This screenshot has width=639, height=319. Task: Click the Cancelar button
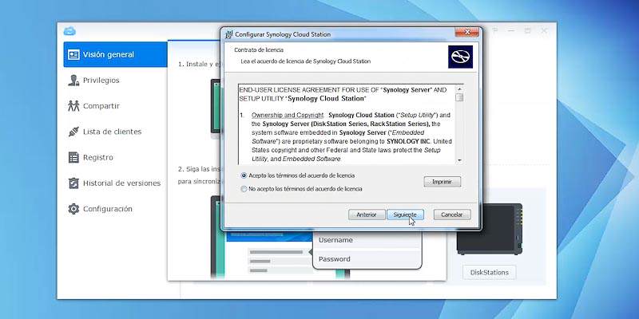pyautogui.click(x=452, y=215)
